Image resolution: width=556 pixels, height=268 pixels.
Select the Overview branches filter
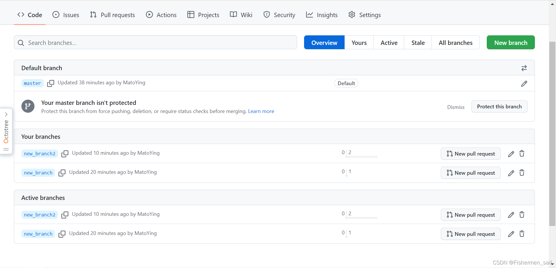(x=324, y=43)
